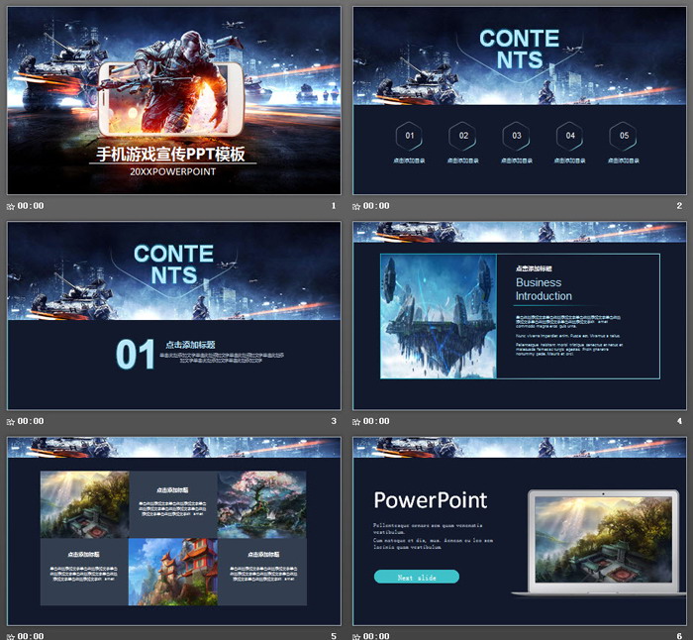Click the transition star icon under slide 3
Image resolution: width=693 pixels, height=640 pixels.
pos(11,421)
